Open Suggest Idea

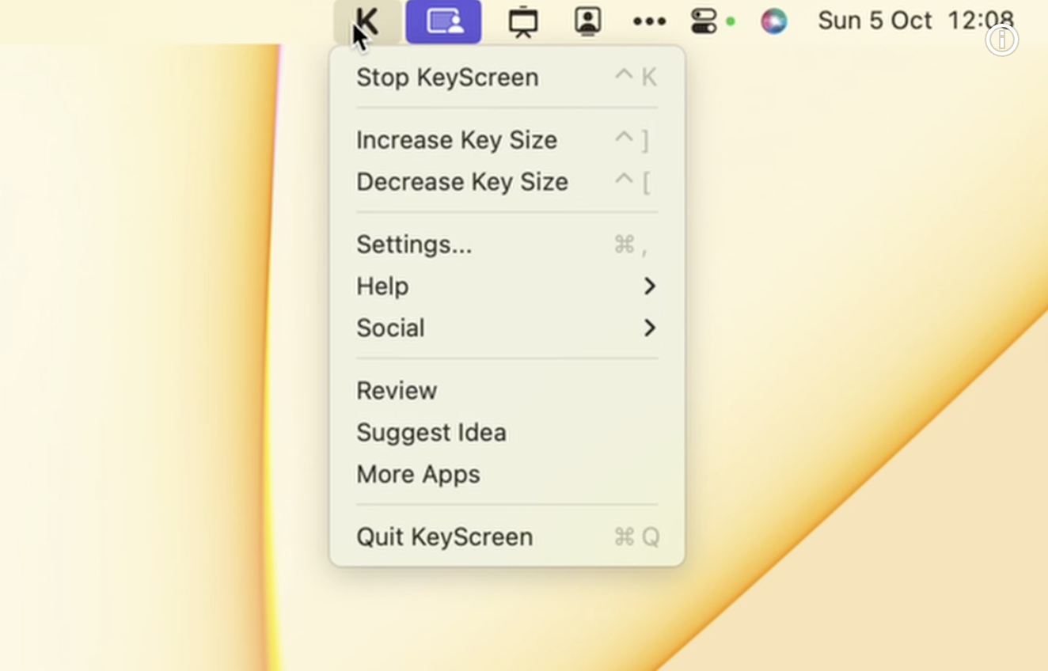431,432
